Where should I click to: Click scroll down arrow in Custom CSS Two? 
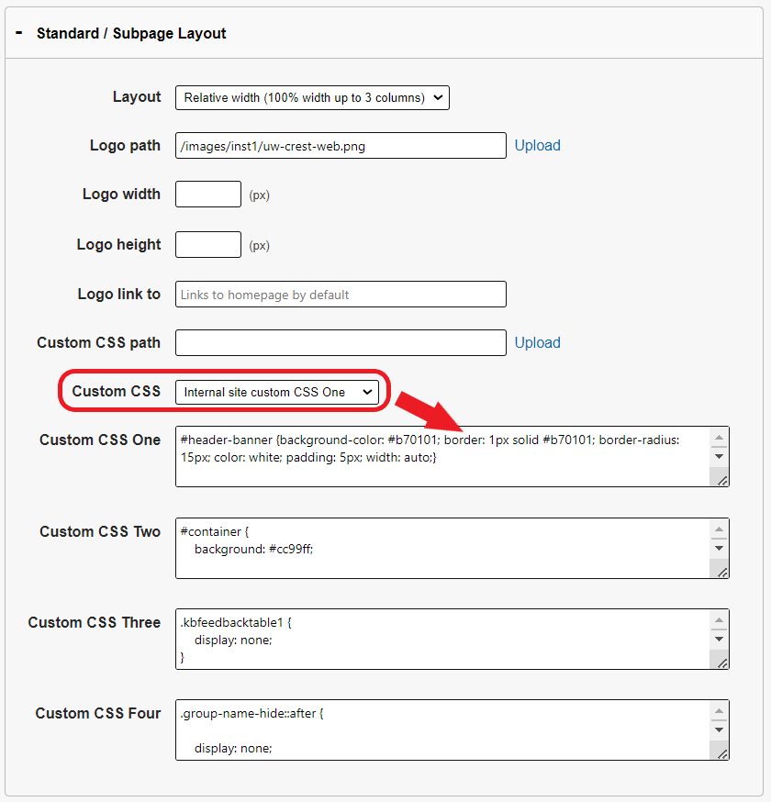719,548
